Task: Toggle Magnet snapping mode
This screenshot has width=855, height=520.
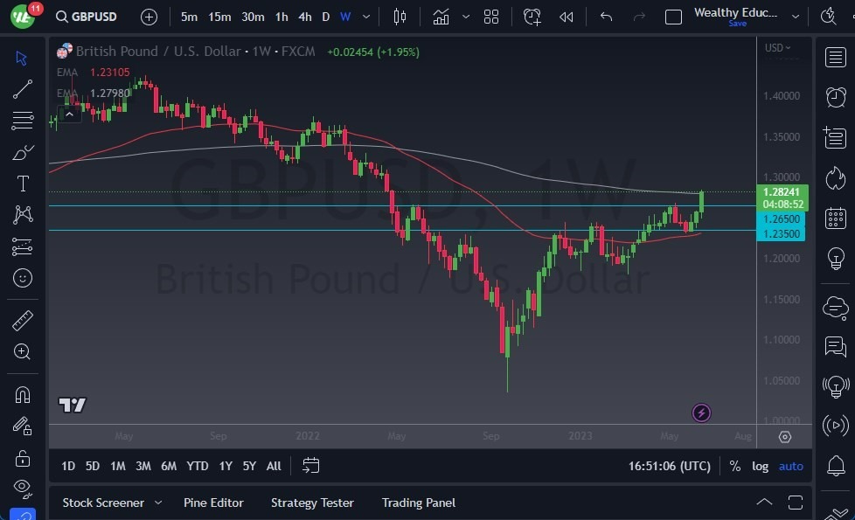Action: (24, 394)
